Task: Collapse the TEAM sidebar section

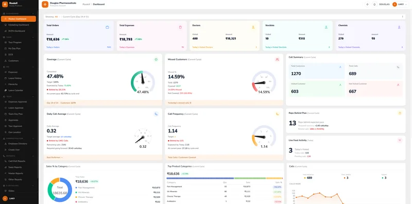Action: coord(33,96)
